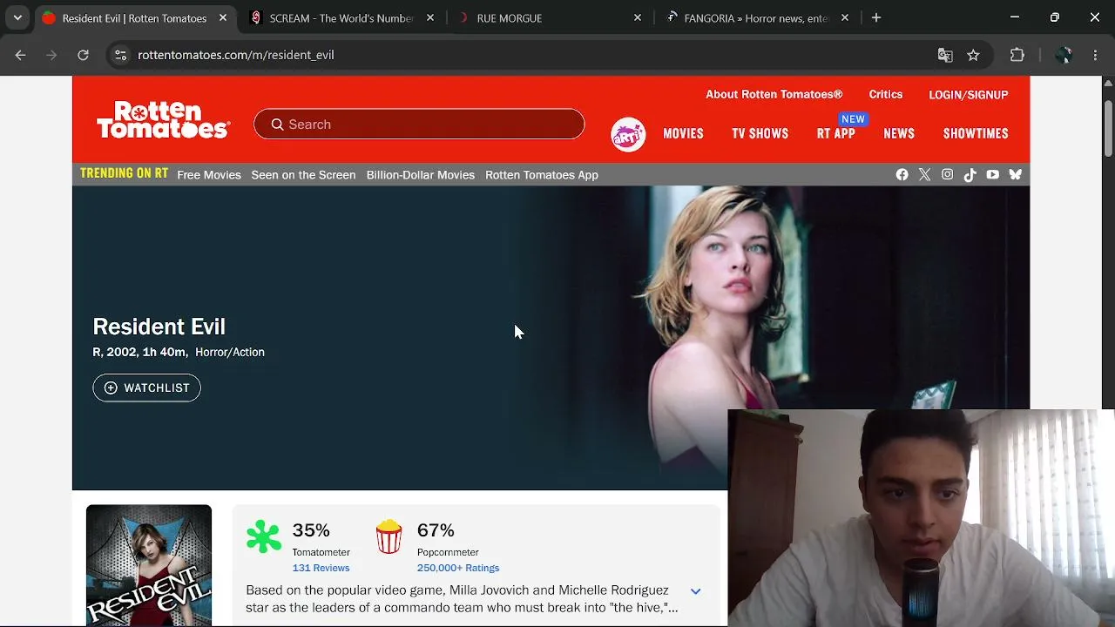This screenshot has width=1115, height=627.
Task: Switch to the FANGORIA tab
Action: pyautogui.click(x=756, y=17)
